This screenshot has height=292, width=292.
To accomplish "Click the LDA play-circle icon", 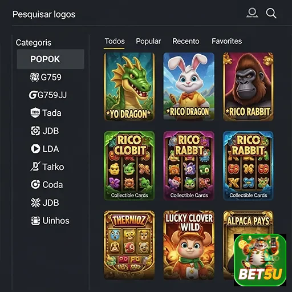I will click(x=35, y=149).
